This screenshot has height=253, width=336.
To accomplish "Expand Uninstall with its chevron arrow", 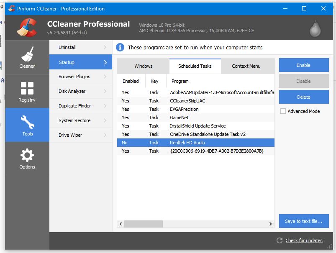I will 105,47.
